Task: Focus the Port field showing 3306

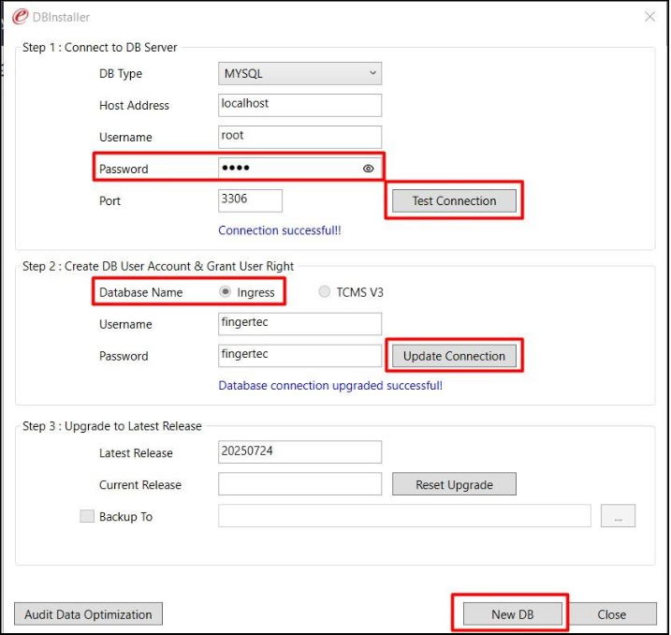Action: (250, 200)
